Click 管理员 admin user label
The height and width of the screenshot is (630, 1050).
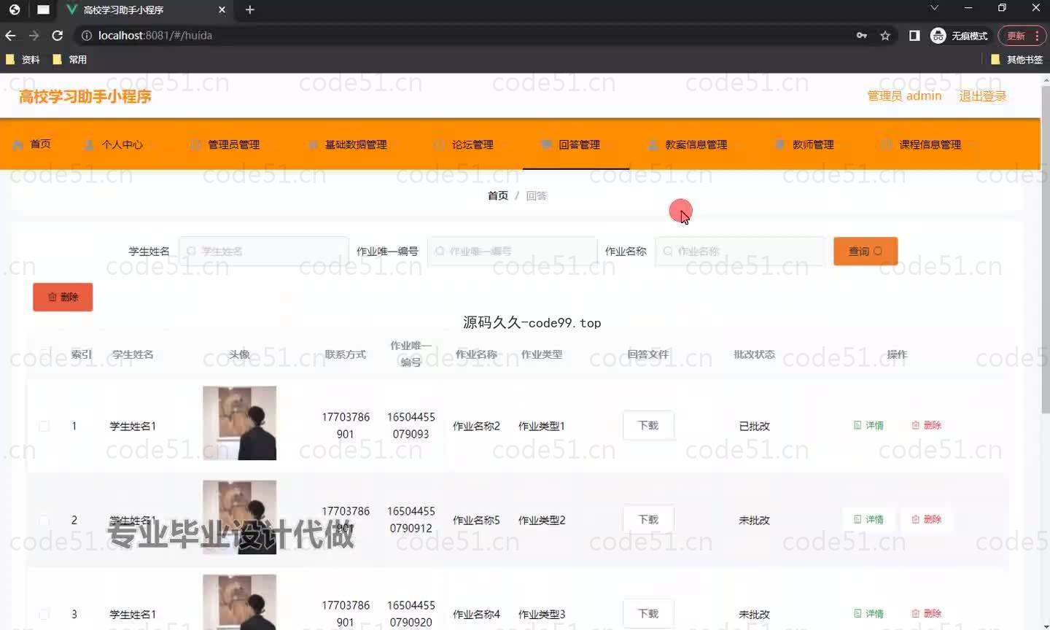(x=904, y=96)
